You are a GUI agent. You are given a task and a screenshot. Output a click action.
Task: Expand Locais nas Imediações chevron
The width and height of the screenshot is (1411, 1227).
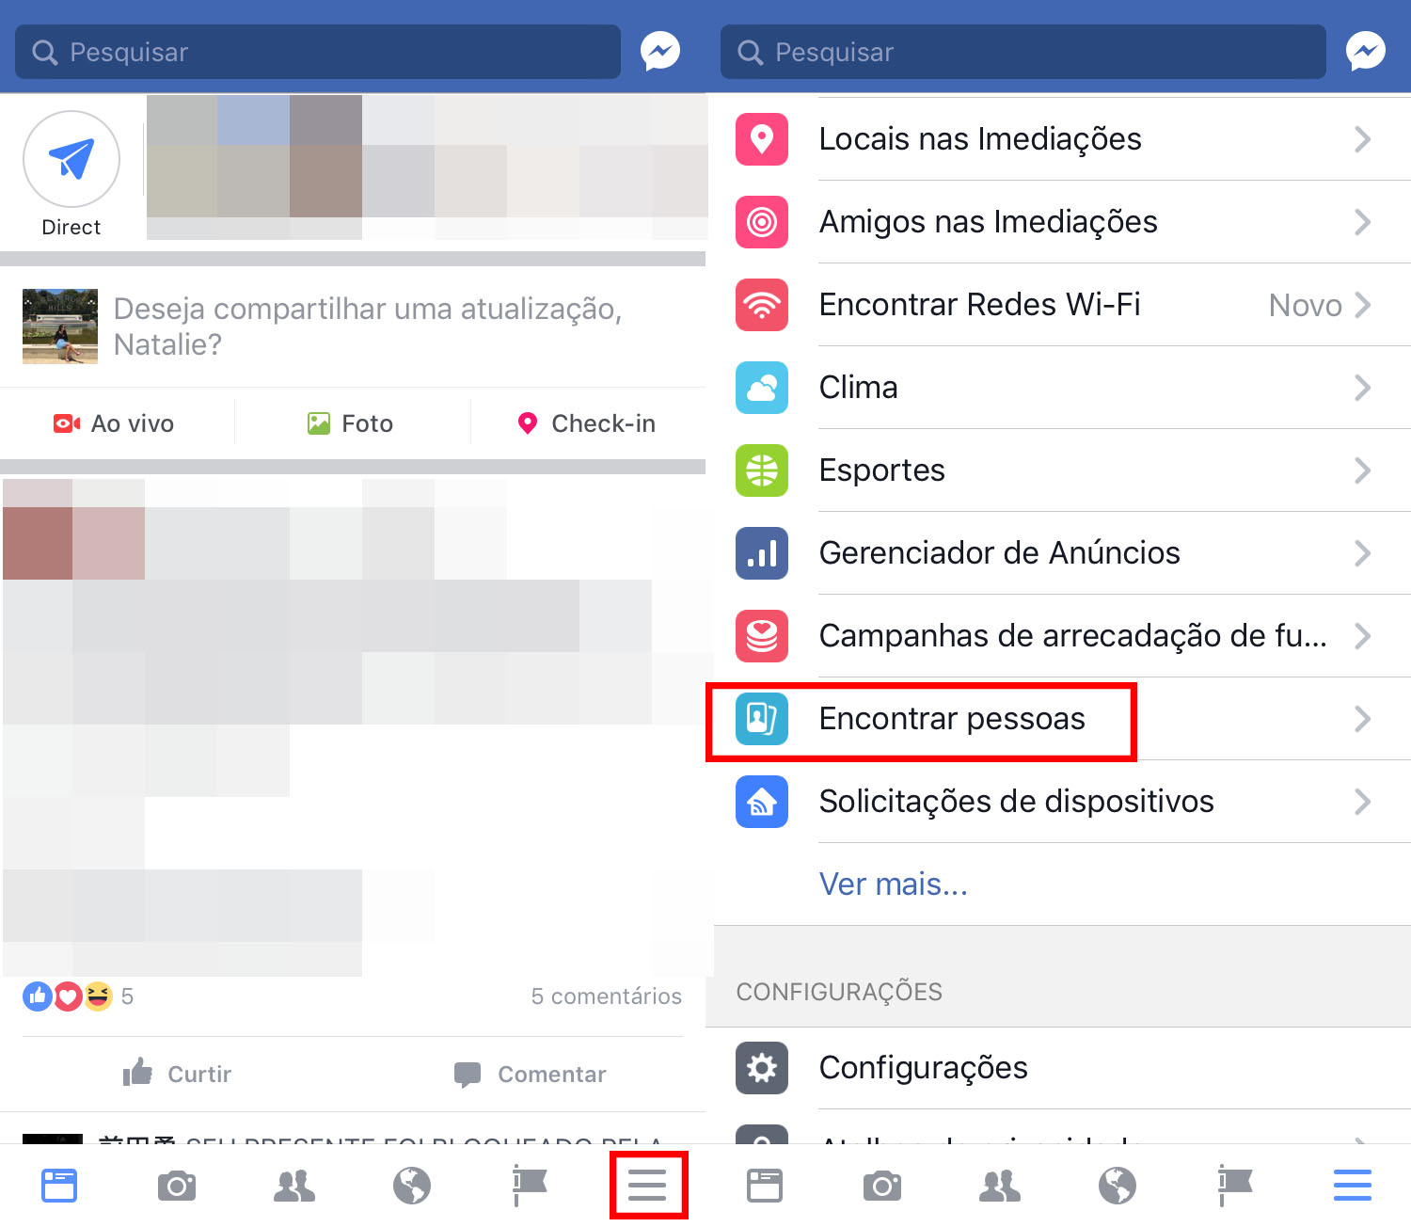pyautogui.click(x=1362, y=139)
